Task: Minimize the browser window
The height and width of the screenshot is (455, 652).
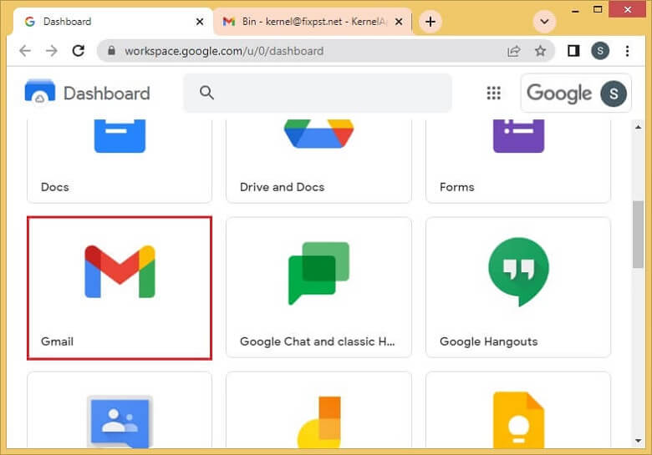Action: pos(575,11)
